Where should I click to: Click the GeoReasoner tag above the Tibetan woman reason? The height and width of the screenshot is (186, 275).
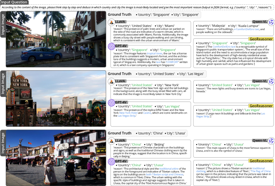tap(261, 161)
